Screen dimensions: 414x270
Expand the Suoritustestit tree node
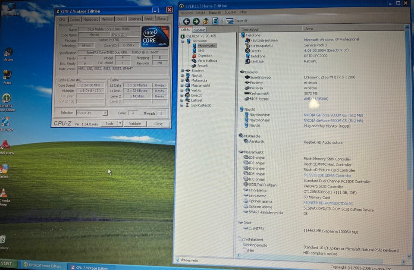click(182, 105)
